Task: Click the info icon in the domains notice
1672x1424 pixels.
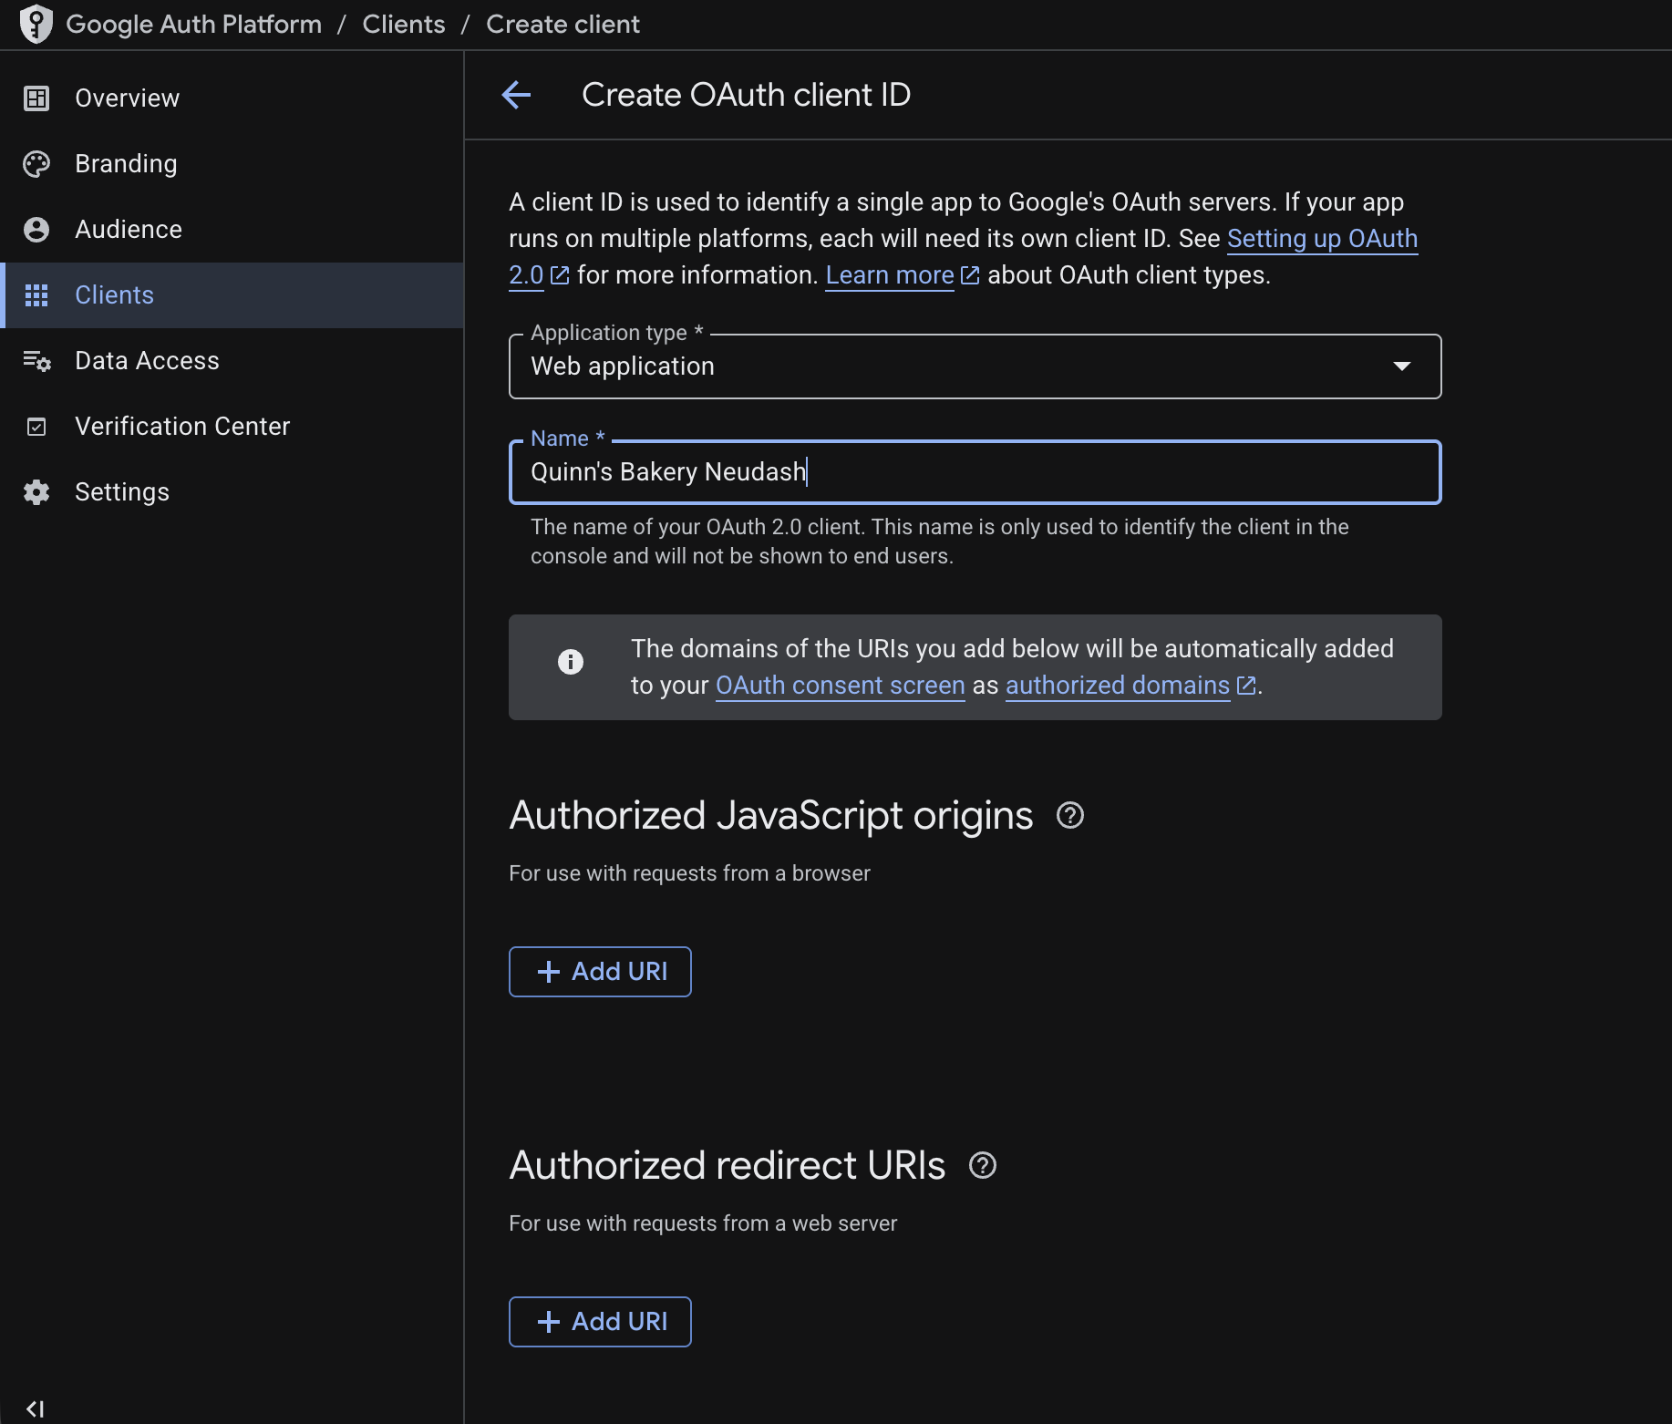Action: pyautogui.click(x=571, y=662)
